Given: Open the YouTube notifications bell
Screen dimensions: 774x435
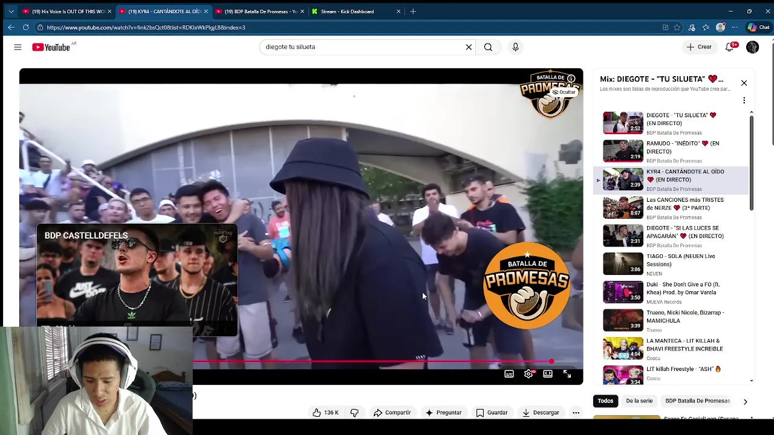Looking at the screenshot, I should (x=730, y=47).
